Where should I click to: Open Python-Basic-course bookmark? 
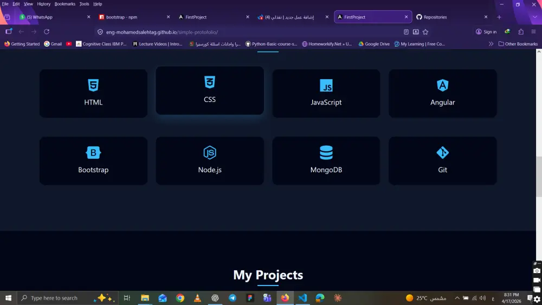click(x=271, y=44)
